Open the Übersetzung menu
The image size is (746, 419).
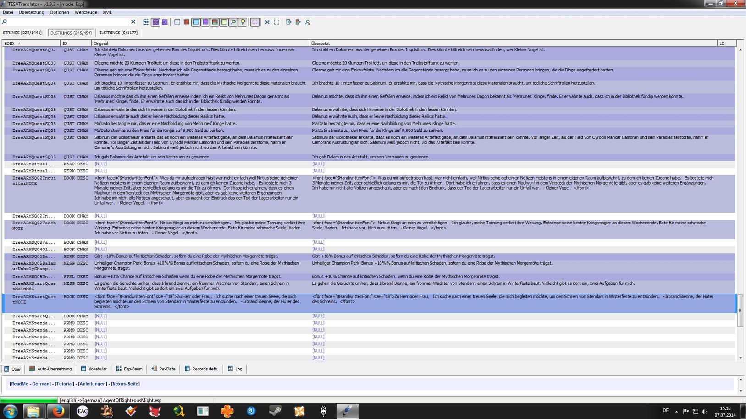point(31,12)
